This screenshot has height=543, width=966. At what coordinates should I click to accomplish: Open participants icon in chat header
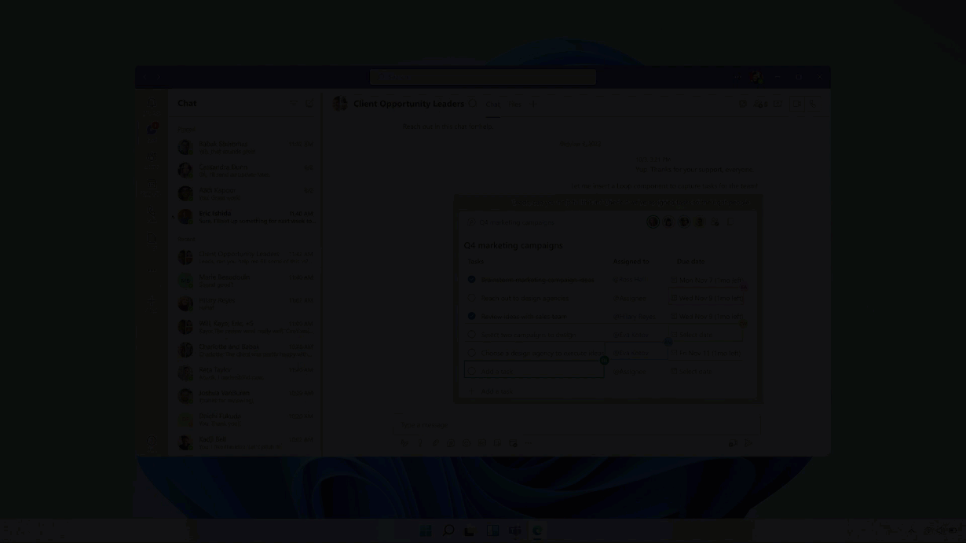[x=761, y=104]
